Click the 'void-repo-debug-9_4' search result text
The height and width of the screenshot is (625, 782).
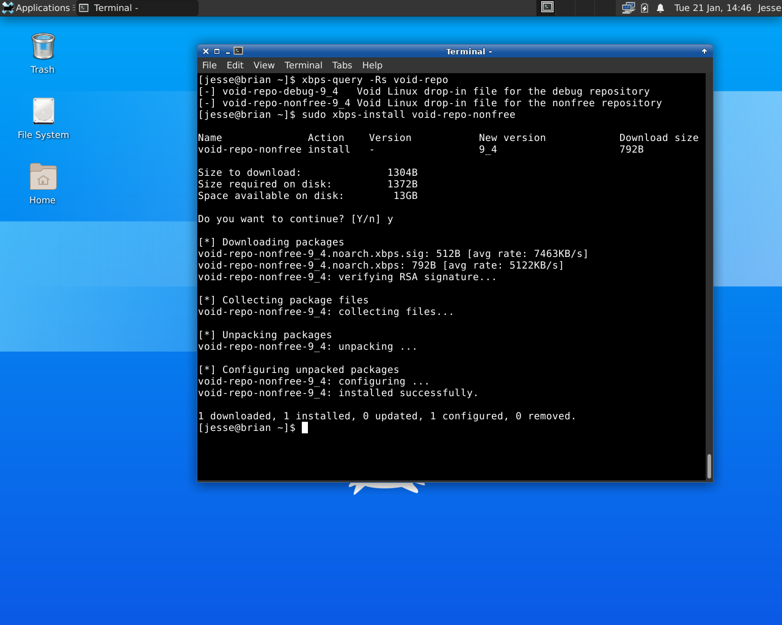click(280, 92)
